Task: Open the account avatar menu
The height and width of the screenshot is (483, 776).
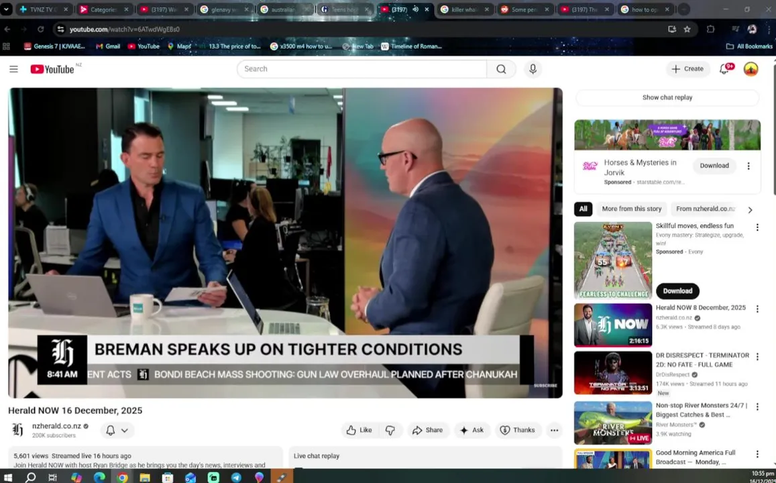Action: (x=751, y=69)
